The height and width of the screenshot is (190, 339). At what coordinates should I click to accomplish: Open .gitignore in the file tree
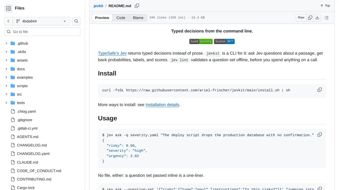(25, 120)
